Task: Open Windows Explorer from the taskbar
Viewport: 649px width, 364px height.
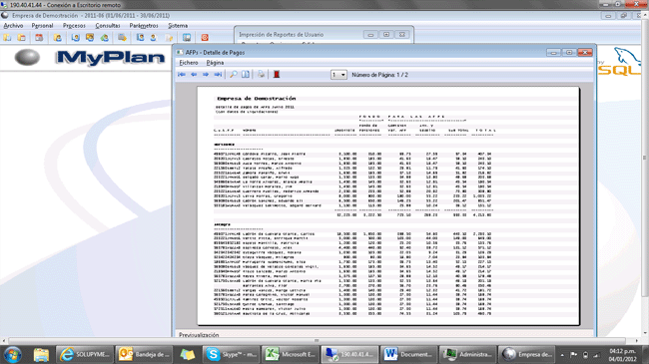Action: pyautogui.click(x=41, y=354)
